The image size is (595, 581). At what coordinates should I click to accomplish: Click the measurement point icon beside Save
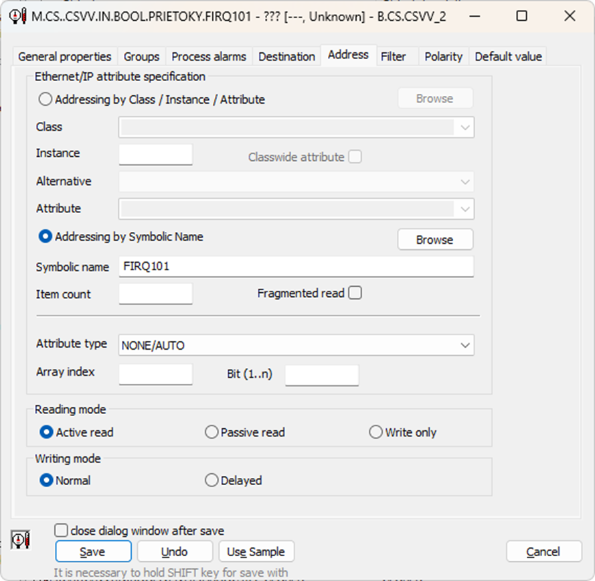point(21,539)
